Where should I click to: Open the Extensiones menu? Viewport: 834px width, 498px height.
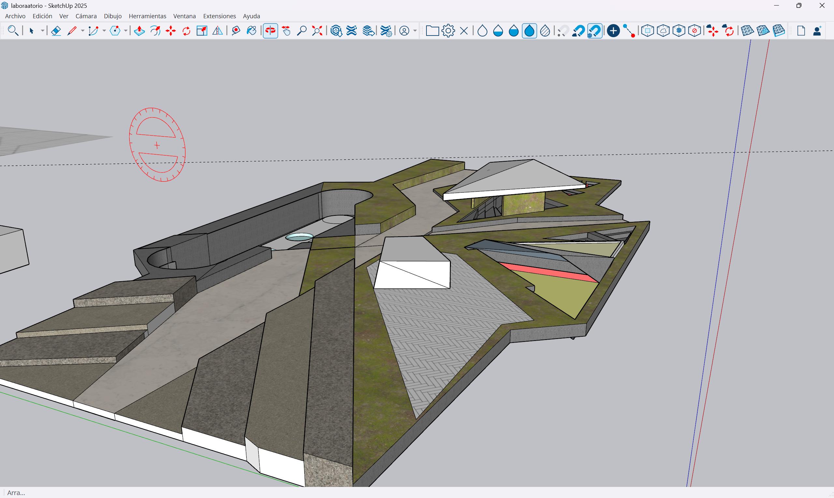click(x=219, y=16)
